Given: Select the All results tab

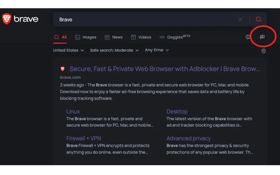Looking at the screenshot, I should click(x=60, y=37).
